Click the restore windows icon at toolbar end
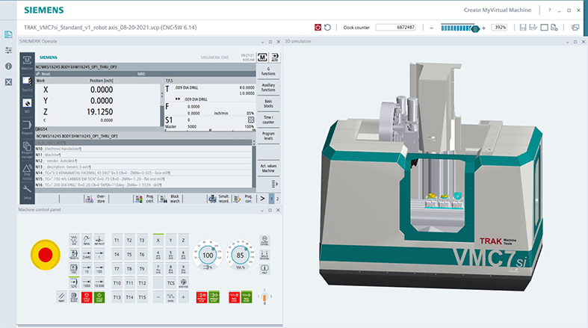This screenshot has width=588, height=328. pyautogui.click(x=575, y=28)
